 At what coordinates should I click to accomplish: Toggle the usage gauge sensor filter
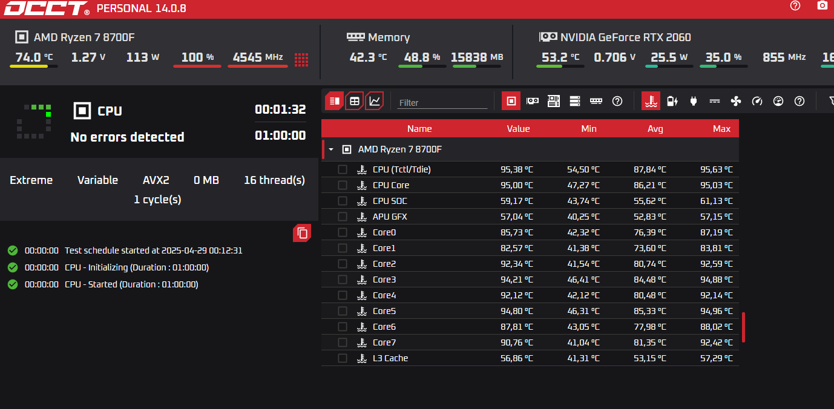pyautogui.click(x=778, y=101)
